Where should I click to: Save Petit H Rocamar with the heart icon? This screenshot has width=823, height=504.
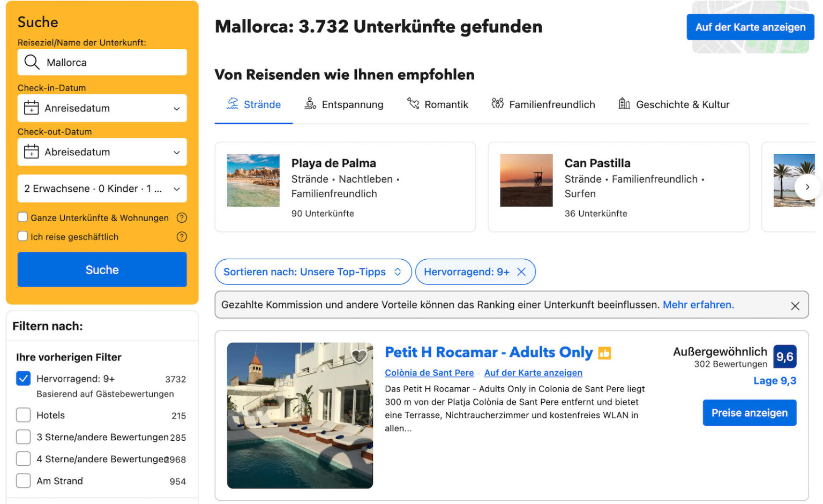(x=359, y=356)
